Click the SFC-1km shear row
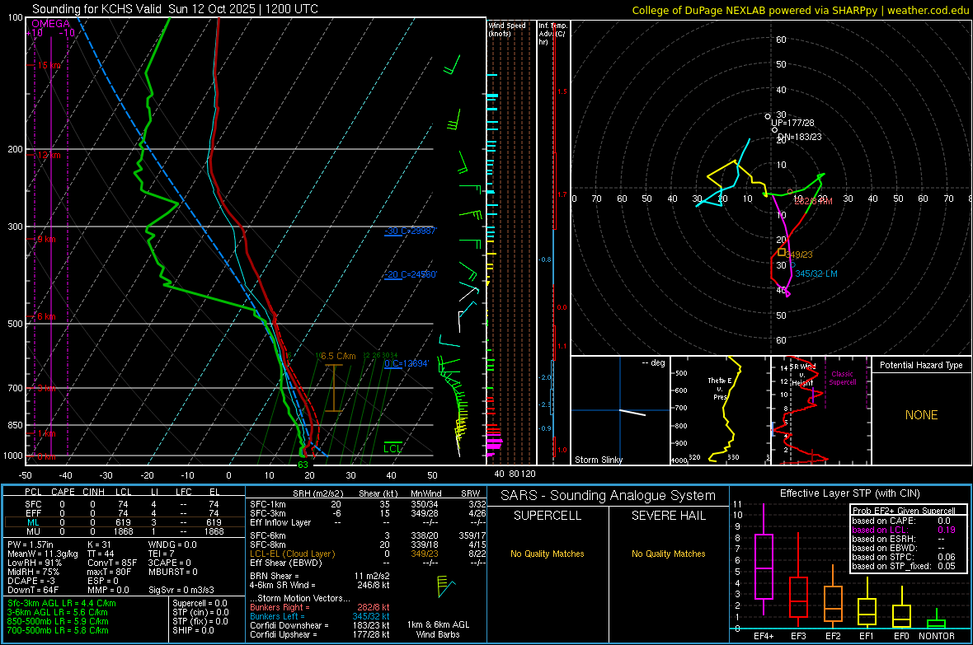Viewport: 973px width, 645px height. [368, 504]
